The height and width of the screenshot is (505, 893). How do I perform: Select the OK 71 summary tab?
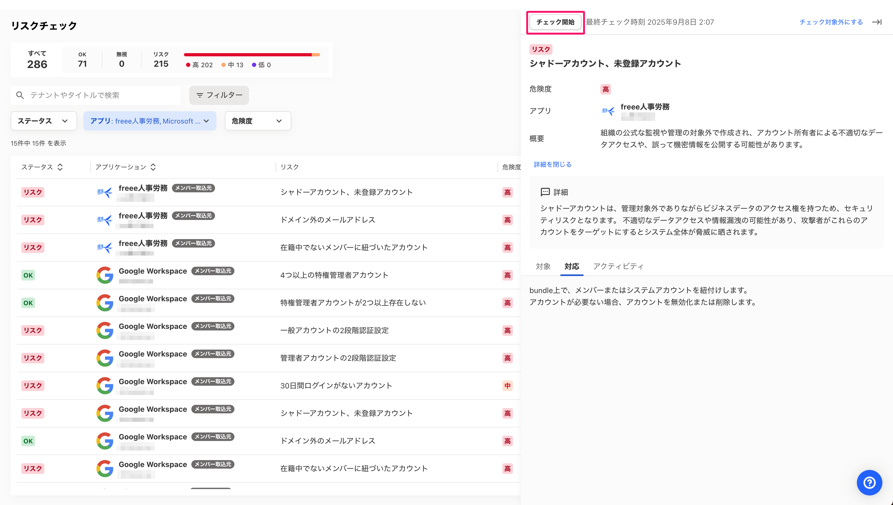point(82,60)
